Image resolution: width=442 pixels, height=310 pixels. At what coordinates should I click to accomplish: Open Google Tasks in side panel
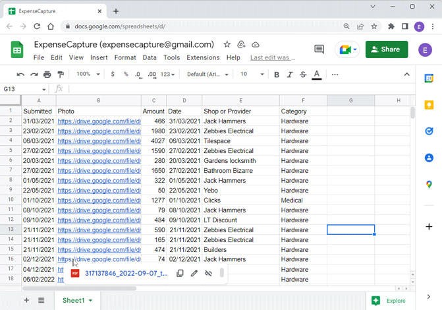[429, 131]
